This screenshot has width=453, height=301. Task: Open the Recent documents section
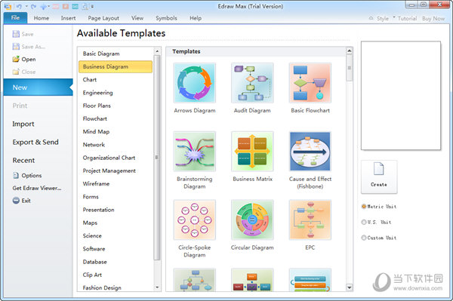23,161
